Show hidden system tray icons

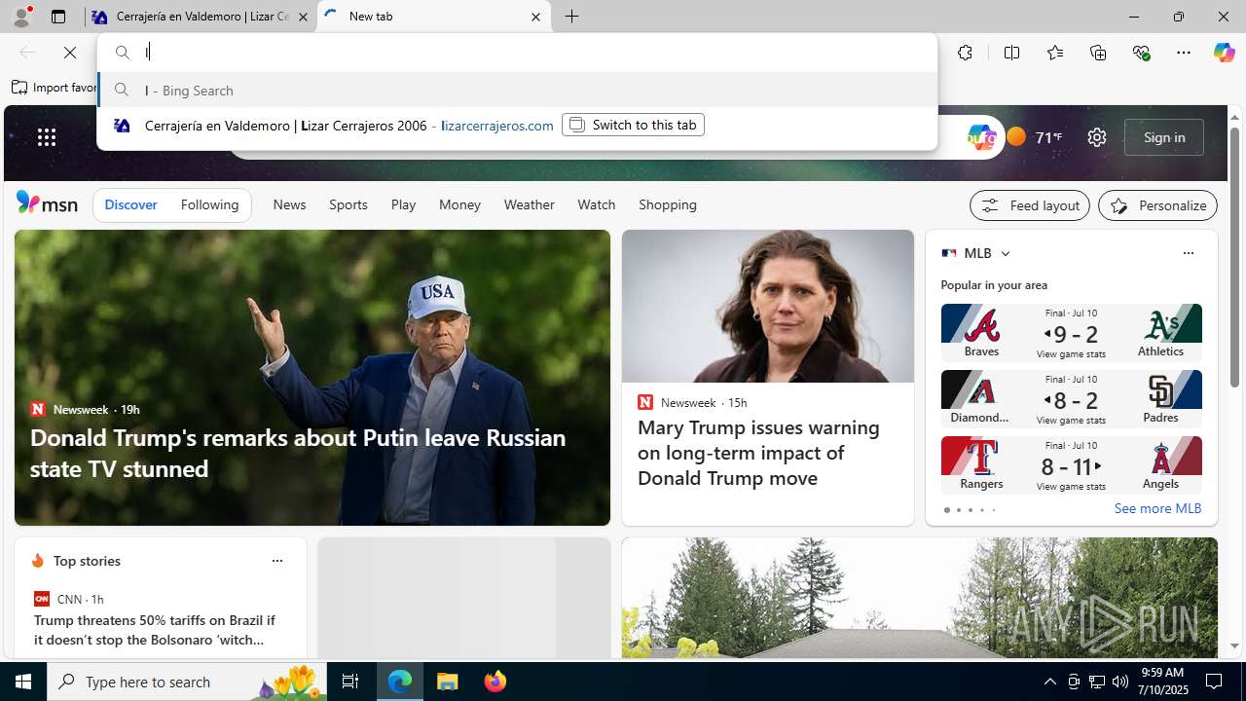coord(1049,682)
